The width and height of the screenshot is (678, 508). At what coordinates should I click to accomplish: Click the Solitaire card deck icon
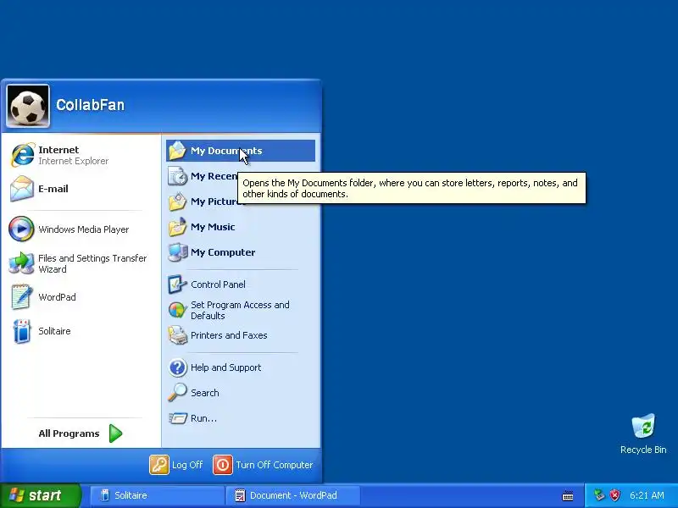pyautogui.click(x=21, y=331)
